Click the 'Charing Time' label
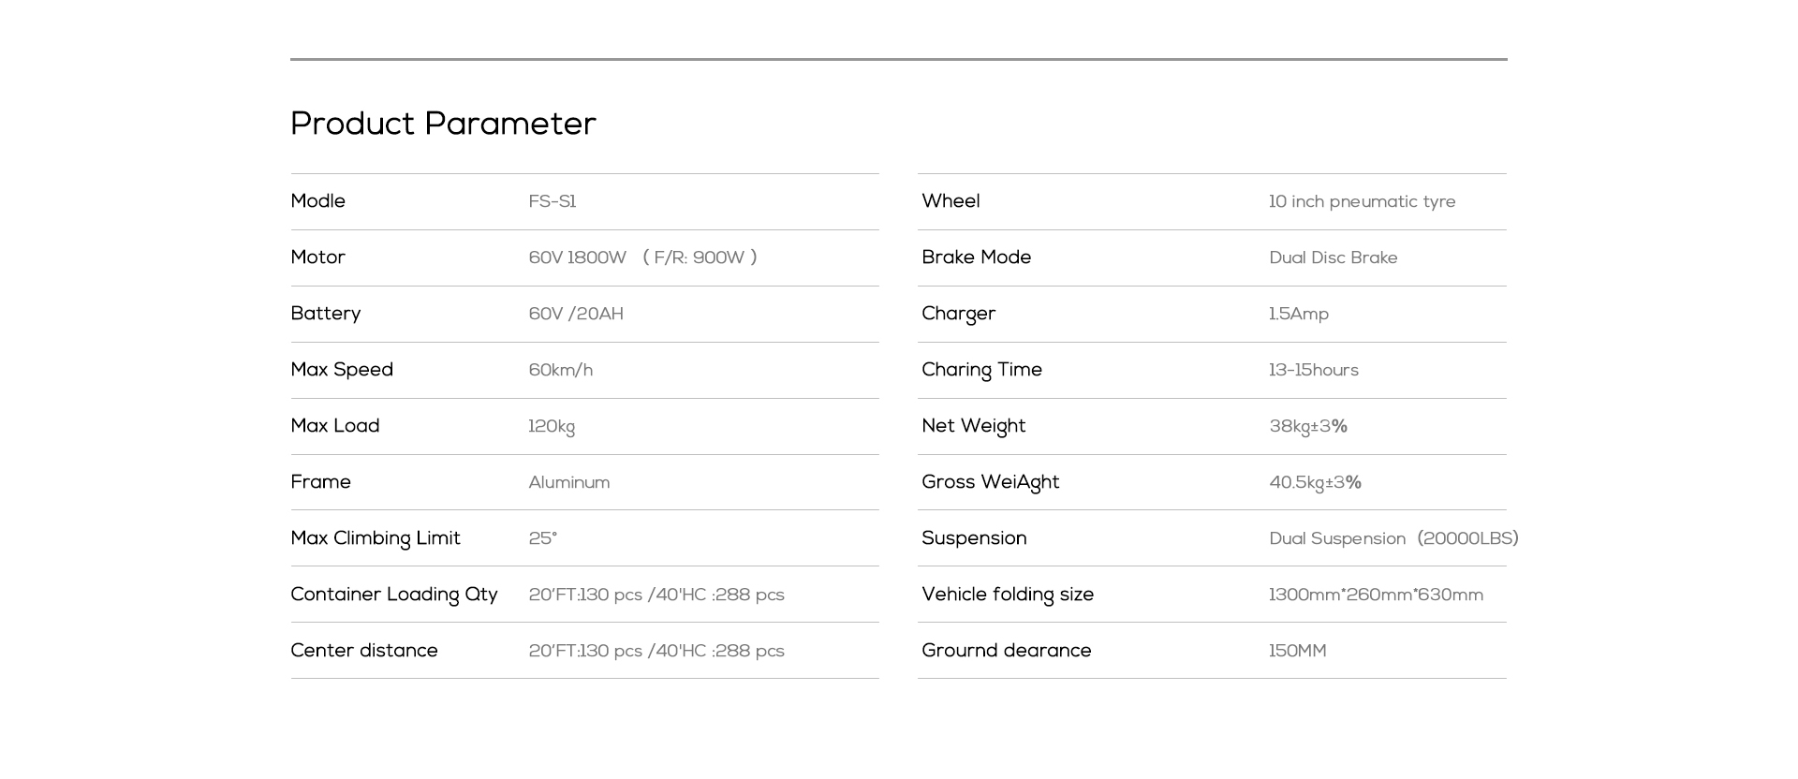Screen dimensions: 1798x779 pos(982,370)
